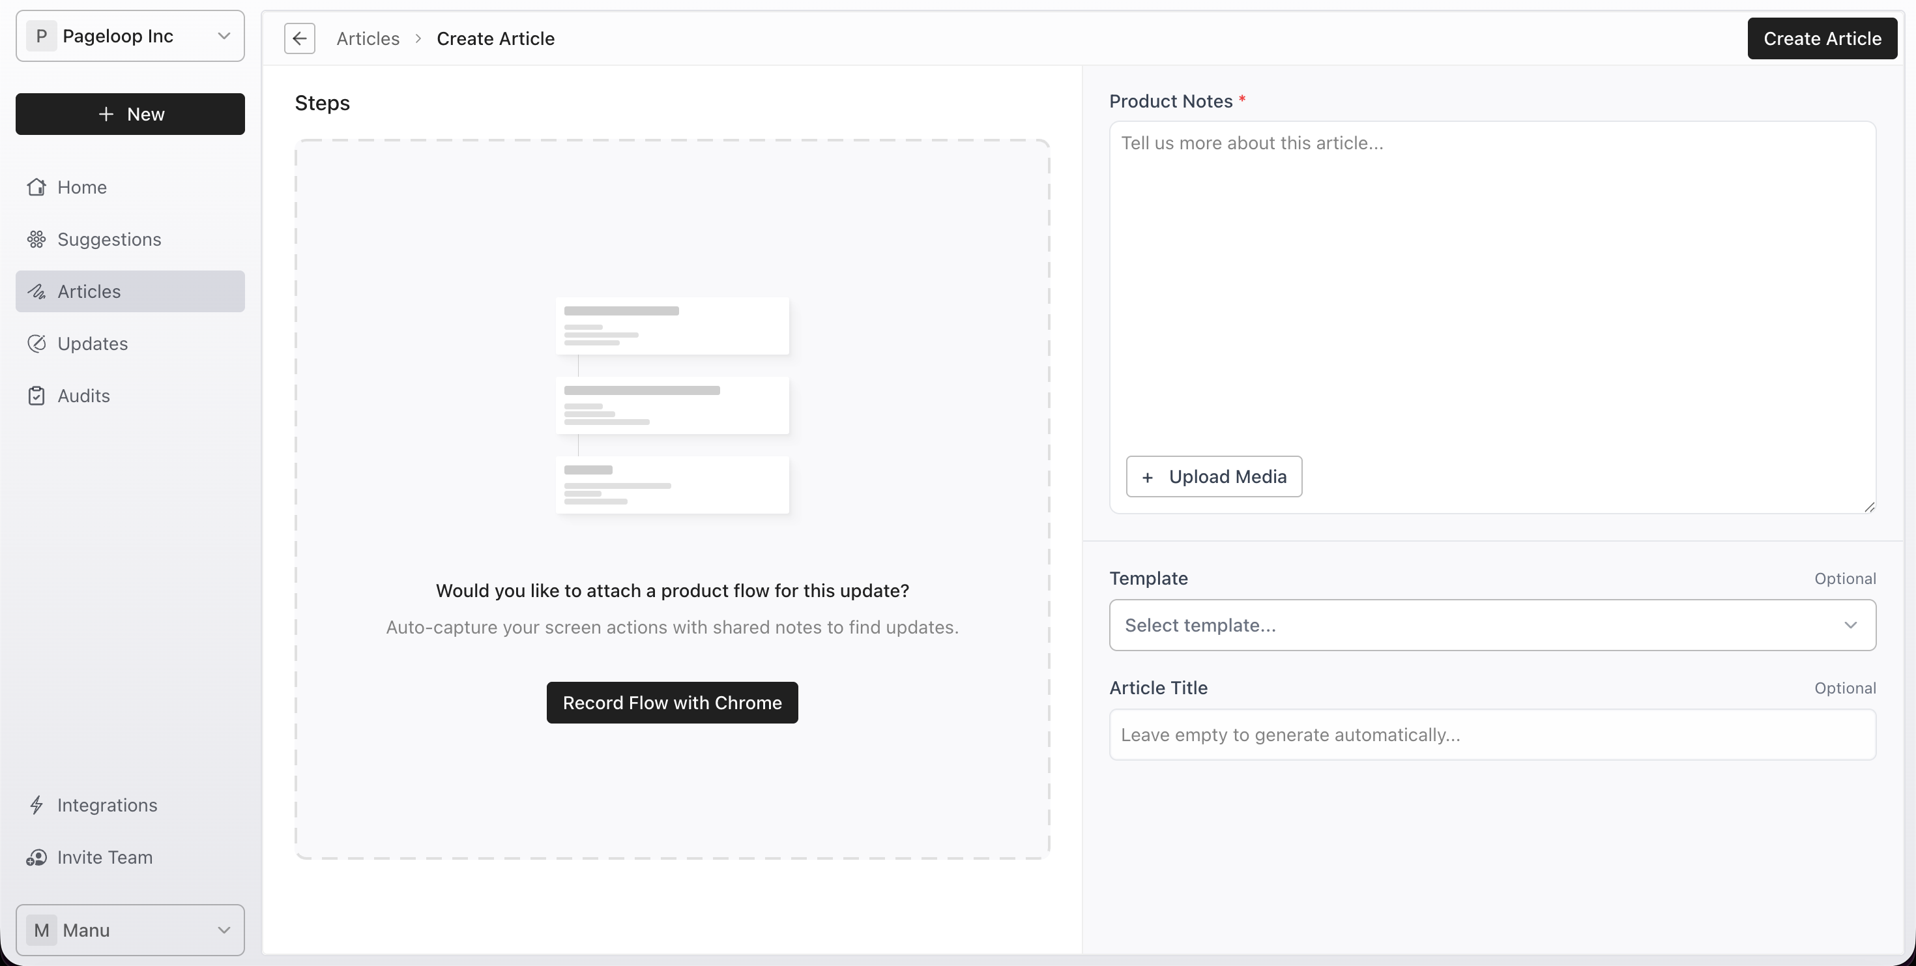
Task: Click the Article Title input field
Action: tap(1492, 735)
